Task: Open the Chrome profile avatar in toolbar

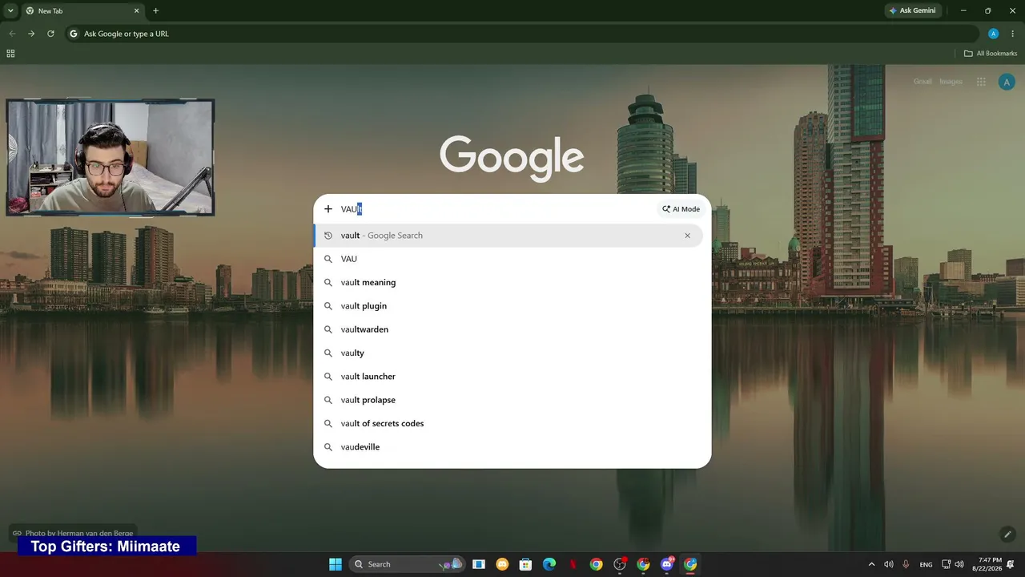Action: 994,34
